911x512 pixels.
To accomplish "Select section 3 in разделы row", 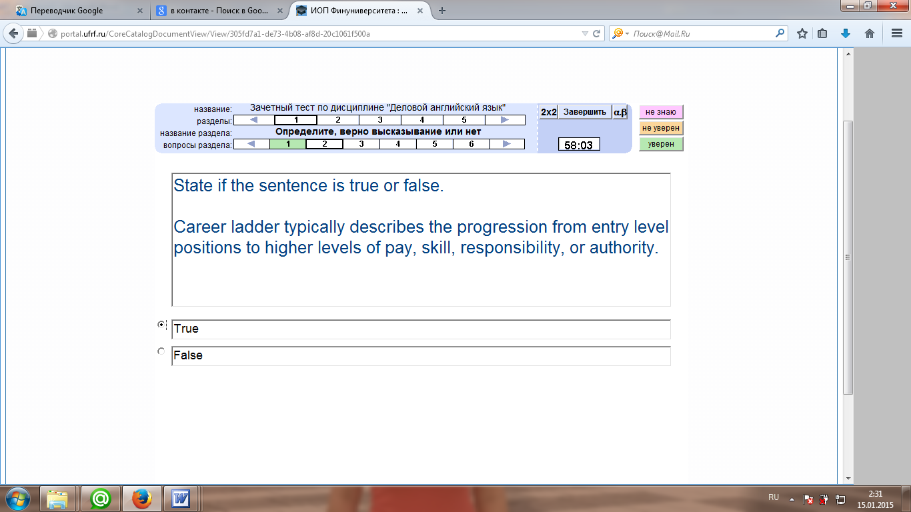I will click(x=380, y=120).
